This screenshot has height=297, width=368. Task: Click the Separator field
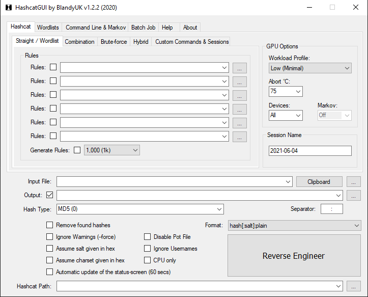click(332, 209)
